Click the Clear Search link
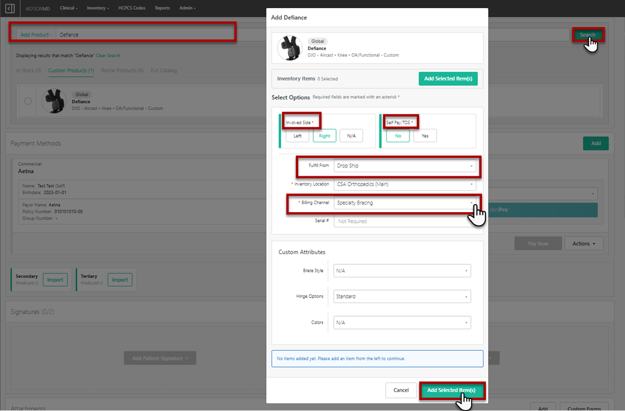Viewport: 625px width, 411px height. pos(108,55)
